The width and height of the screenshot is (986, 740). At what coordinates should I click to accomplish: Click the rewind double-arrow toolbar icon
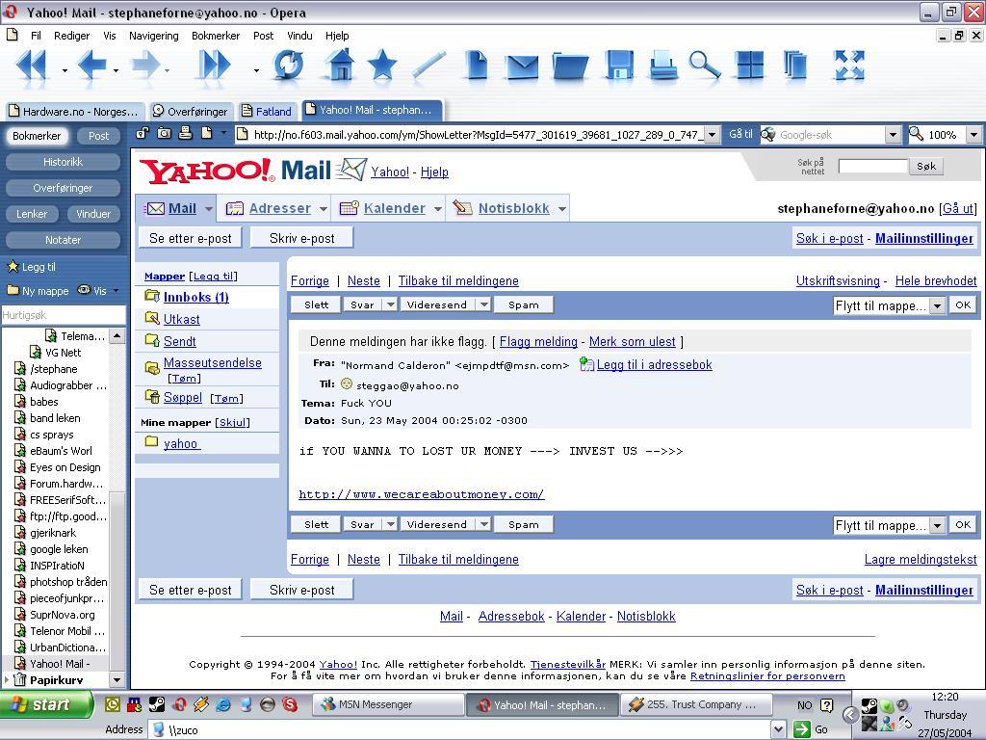(x=32, y=66)
